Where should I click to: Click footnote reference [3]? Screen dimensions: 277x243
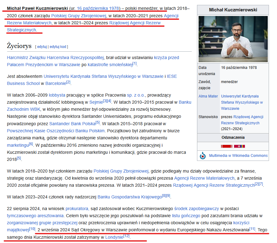click(x=105, y=101)
